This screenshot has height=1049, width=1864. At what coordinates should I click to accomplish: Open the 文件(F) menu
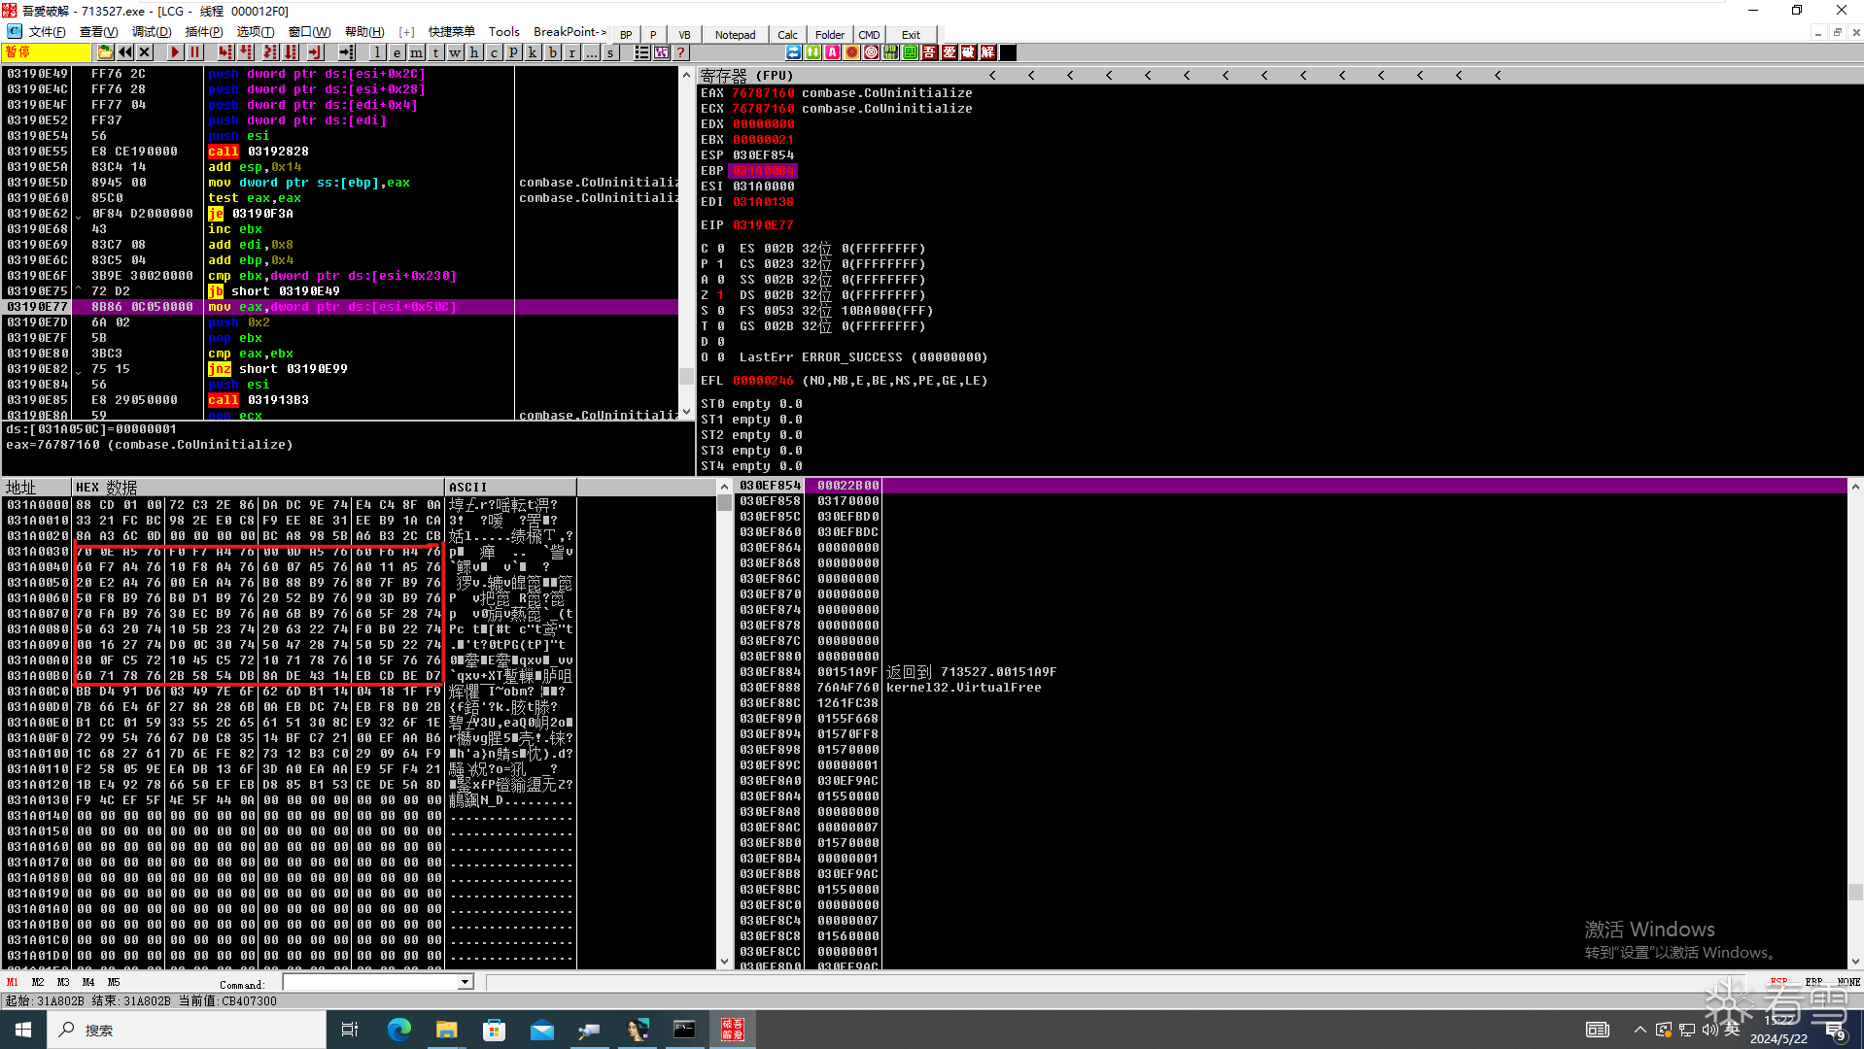pyautogui.click(x=48, y=32)
